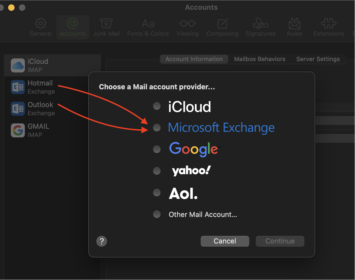Switch to the Server Settings tab
This screenshot has width=355, height=280.
[318, 59]
